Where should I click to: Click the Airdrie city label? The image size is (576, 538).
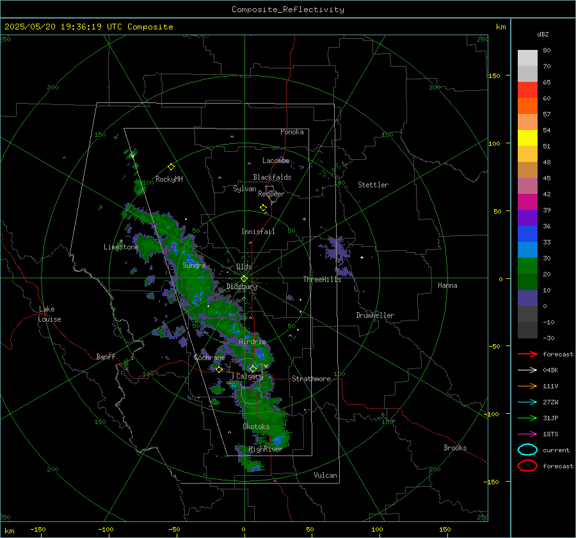(252, 342)
